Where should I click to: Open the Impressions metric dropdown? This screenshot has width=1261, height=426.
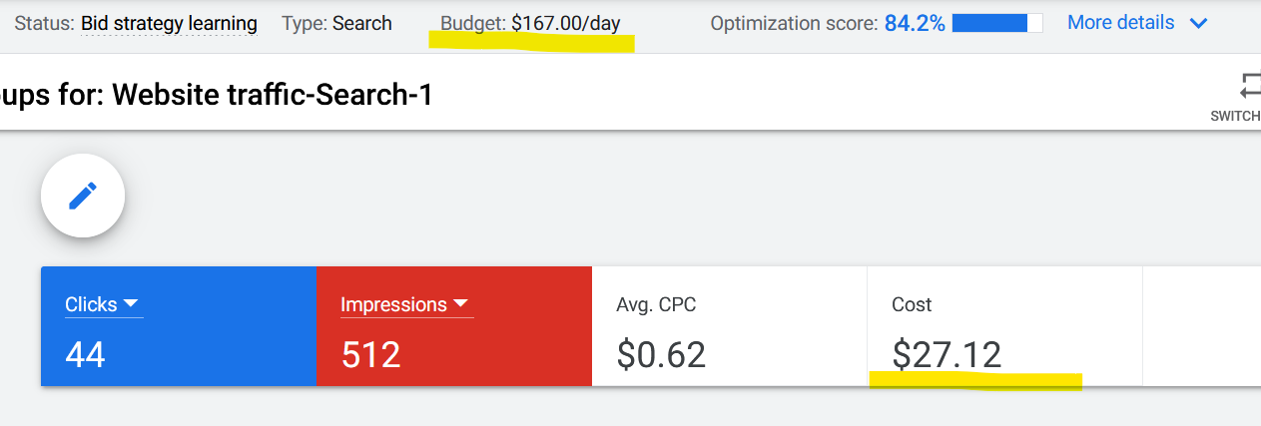pos(460,305)
